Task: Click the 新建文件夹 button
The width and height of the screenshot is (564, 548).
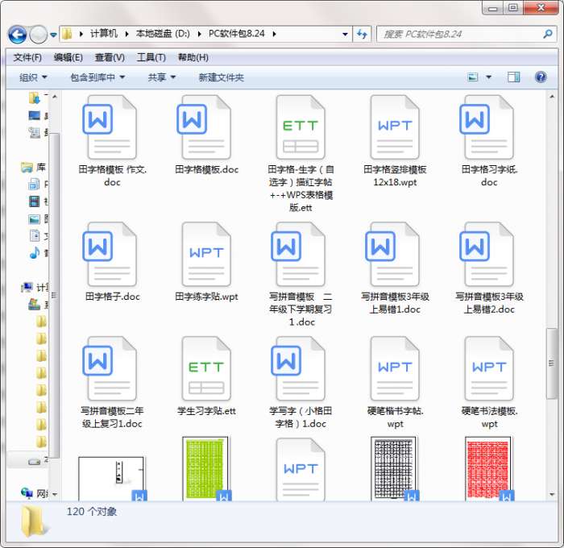Action: click(221, 77)
